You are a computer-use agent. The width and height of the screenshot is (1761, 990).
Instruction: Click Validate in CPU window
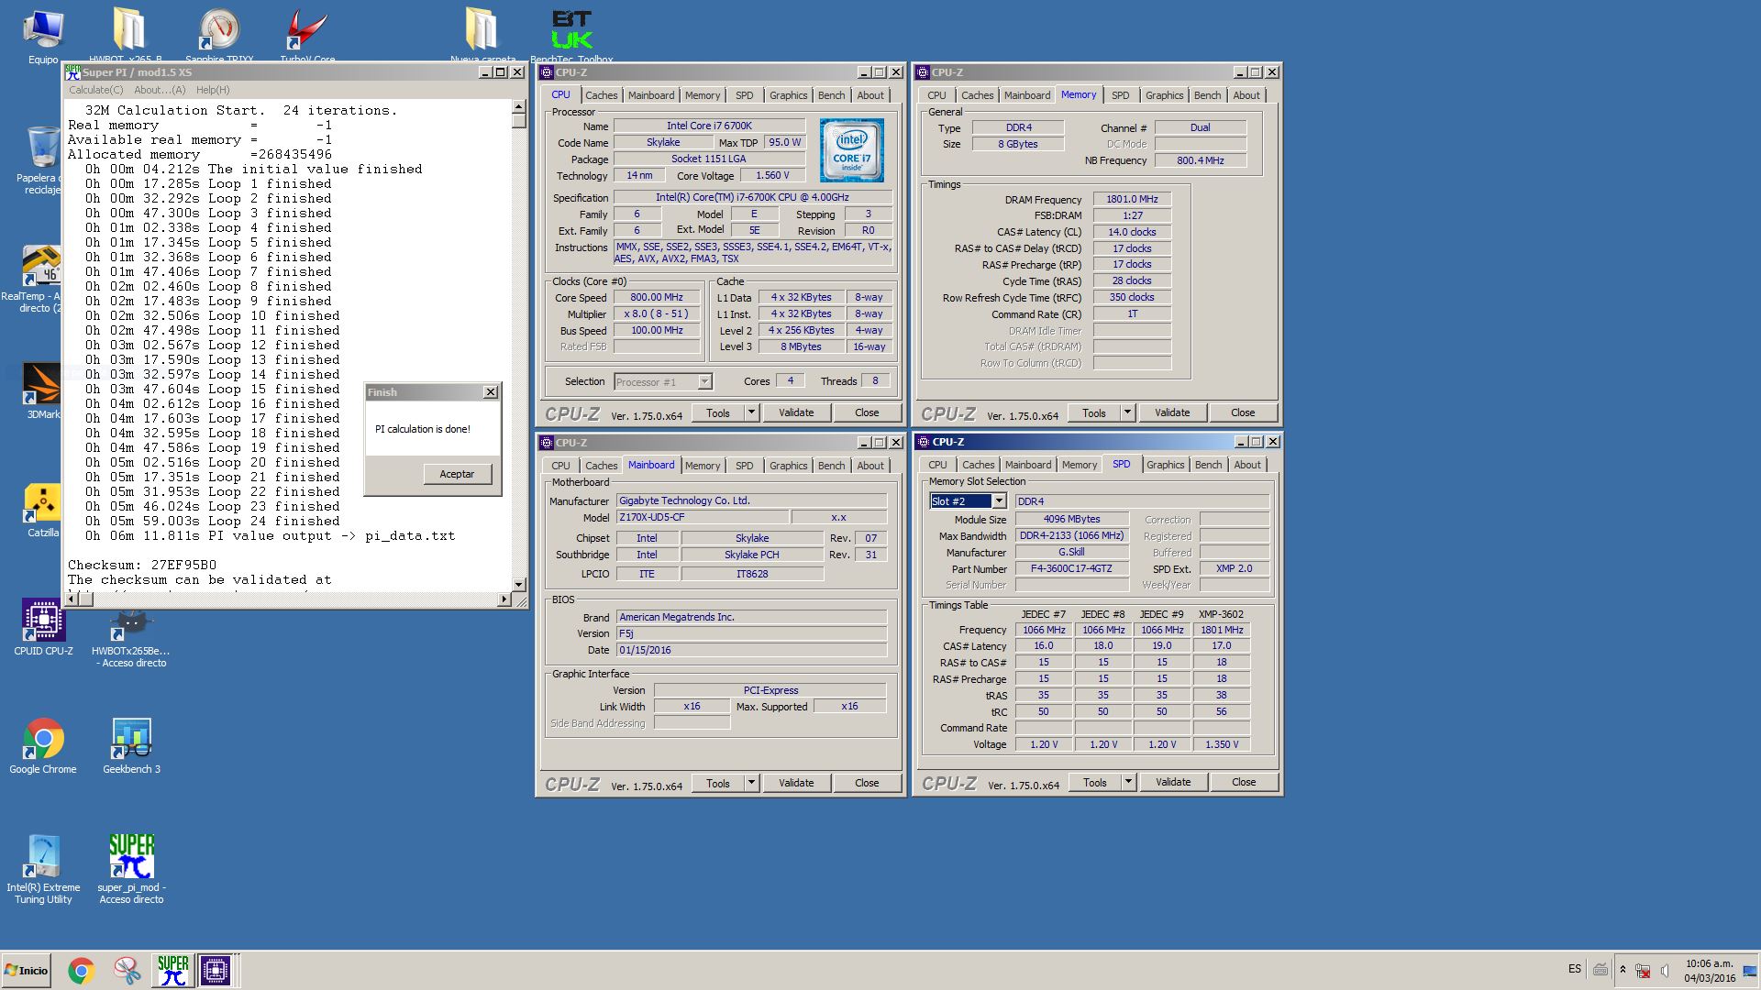(x=796, y=412)
